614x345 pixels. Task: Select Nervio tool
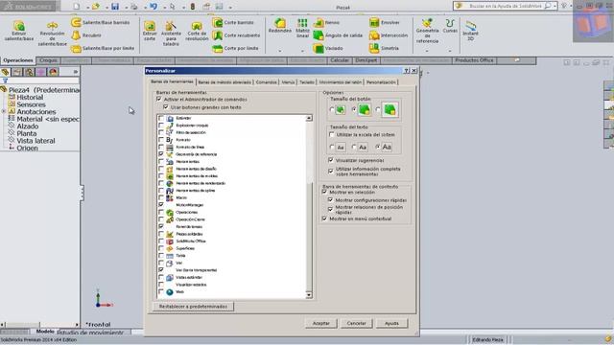coord(326,23)
